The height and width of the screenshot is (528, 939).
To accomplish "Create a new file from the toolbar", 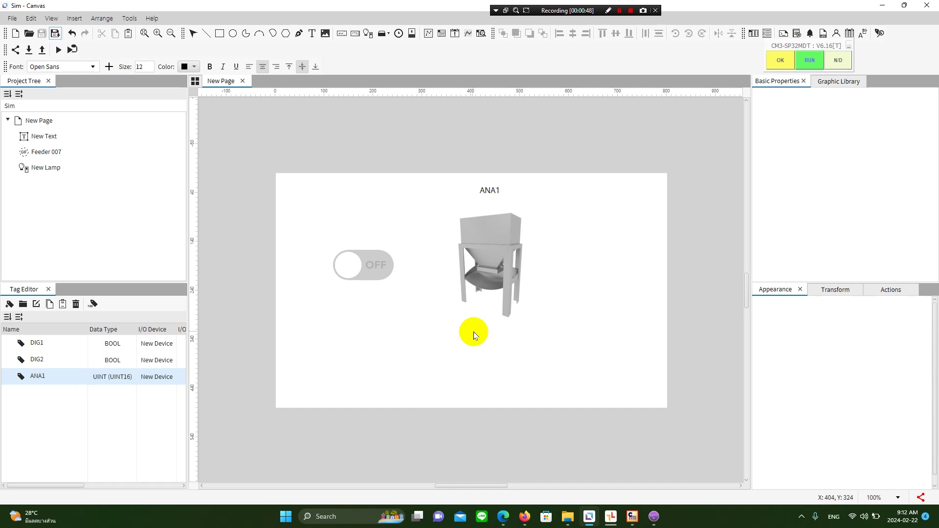I will 16,33.
